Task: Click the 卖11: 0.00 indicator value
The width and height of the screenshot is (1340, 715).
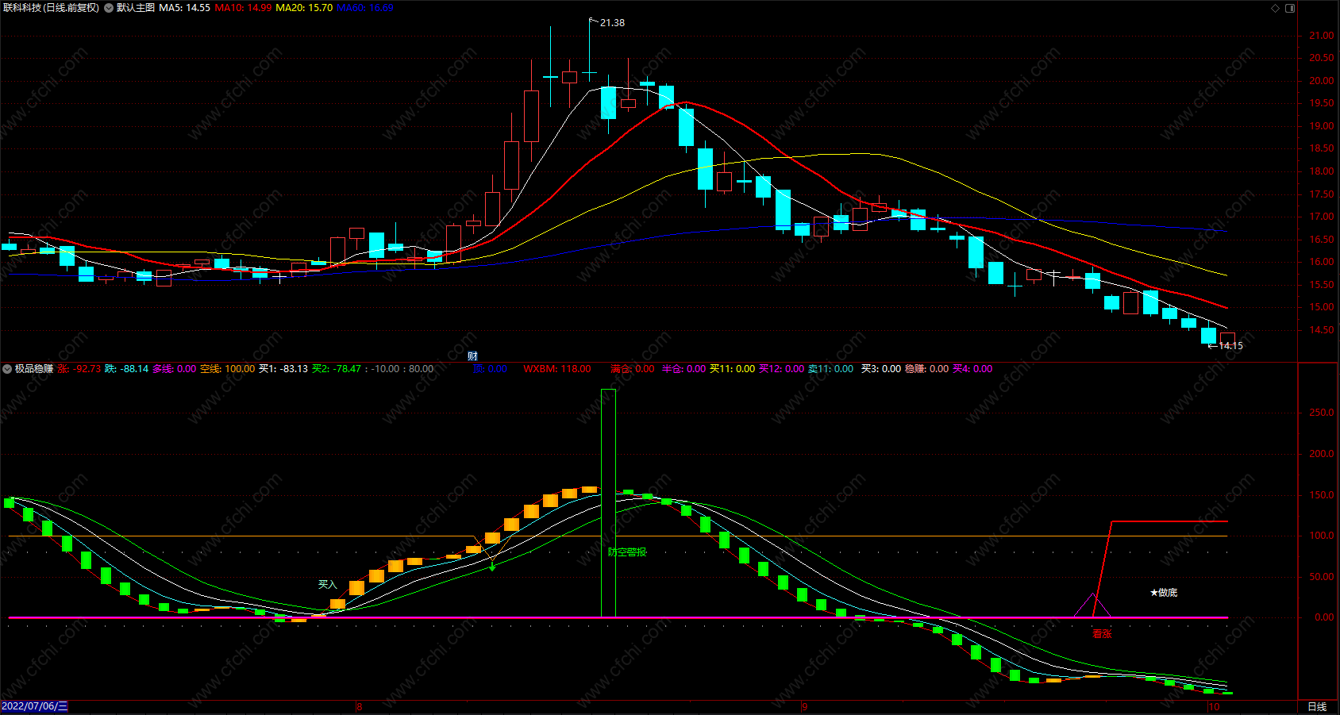Action: coord(831,369)
